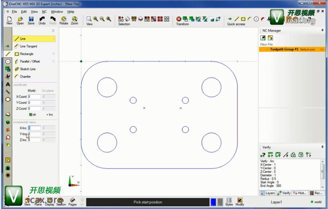Viewport: 328px width, 209px height.
Task: Select the scissors trim tool in sidebar
Action: click(x=8, y=77)
